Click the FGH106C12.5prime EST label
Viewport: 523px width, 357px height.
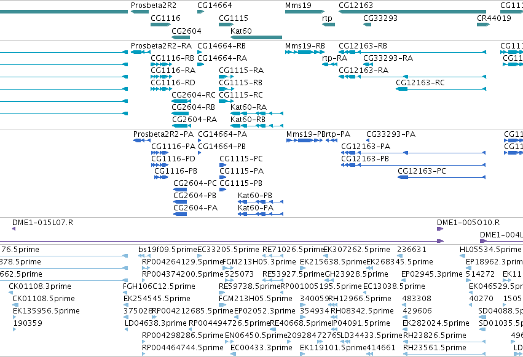coord(159,286)
